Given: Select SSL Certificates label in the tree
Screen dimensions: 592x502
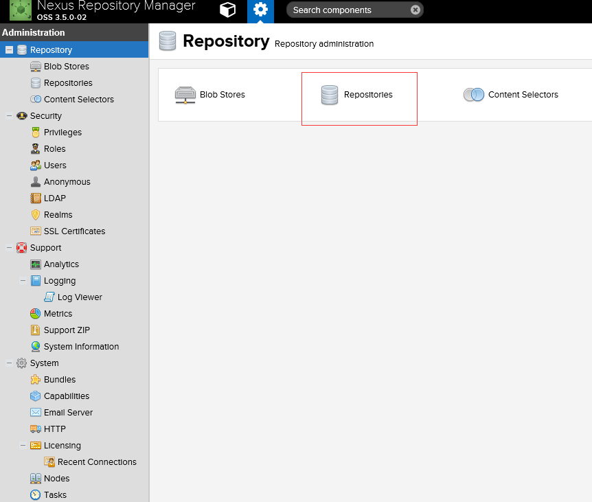Looking at the screenshot, I should [x=74, y=231].
